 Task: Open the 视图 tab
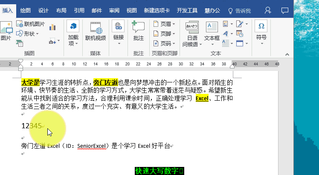tap(132, 11)
